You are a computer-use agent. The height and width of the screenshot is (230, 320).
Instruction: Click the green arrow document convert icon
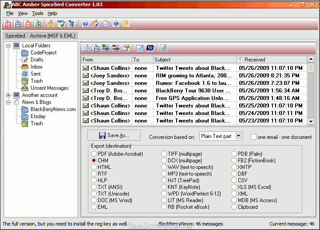click(38, 24)
